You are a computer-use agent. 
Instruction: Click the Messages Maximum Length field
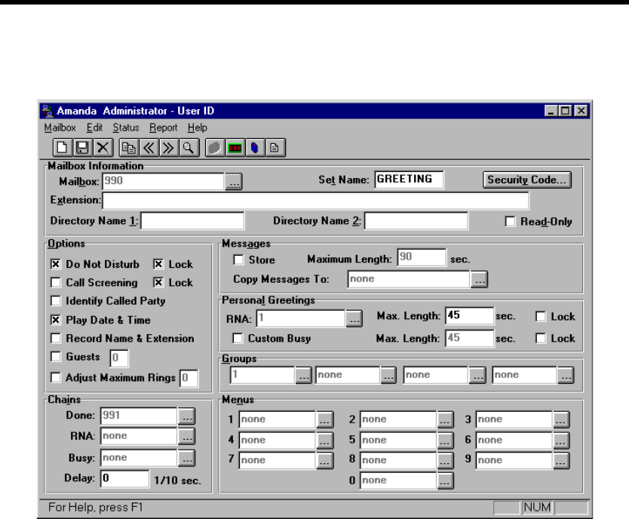pos(422,257)
